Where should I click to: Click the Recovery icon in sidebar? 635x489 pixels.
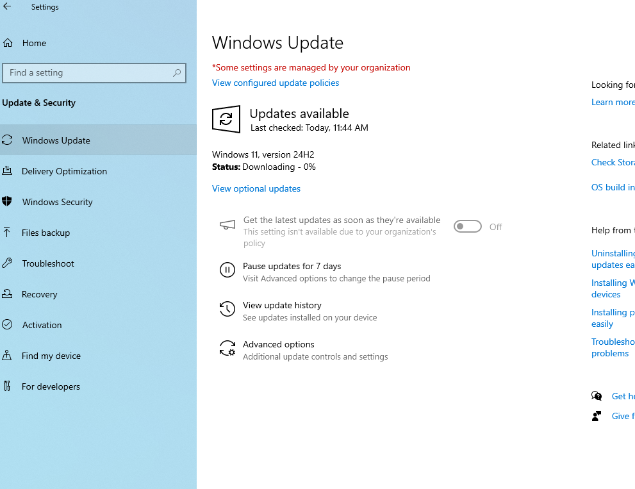pyautogui.click(x=7, y=294)
